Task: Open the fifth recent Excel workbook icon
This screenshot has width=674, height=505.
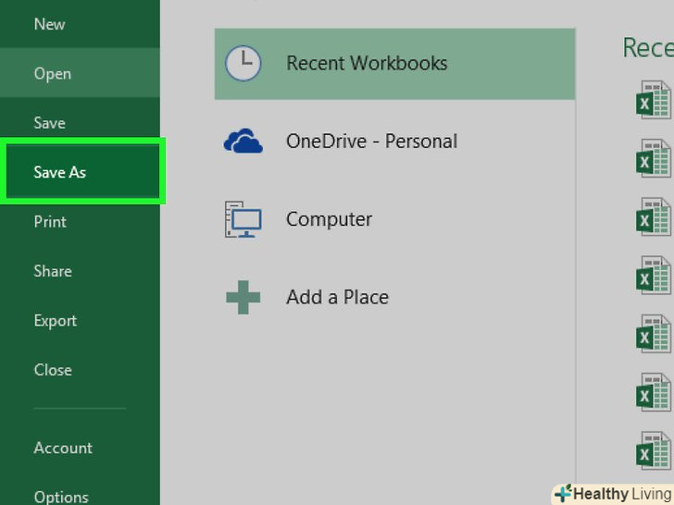Action: tap(654, 333)
